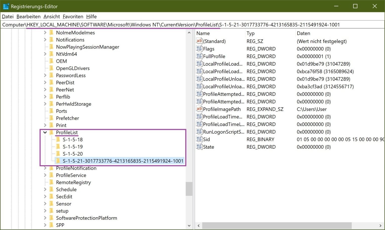The height and width of the screenshot is (230, 385).
Task: Click the folder icon for S-1-5-18
Action: click(x=58, y=140)
